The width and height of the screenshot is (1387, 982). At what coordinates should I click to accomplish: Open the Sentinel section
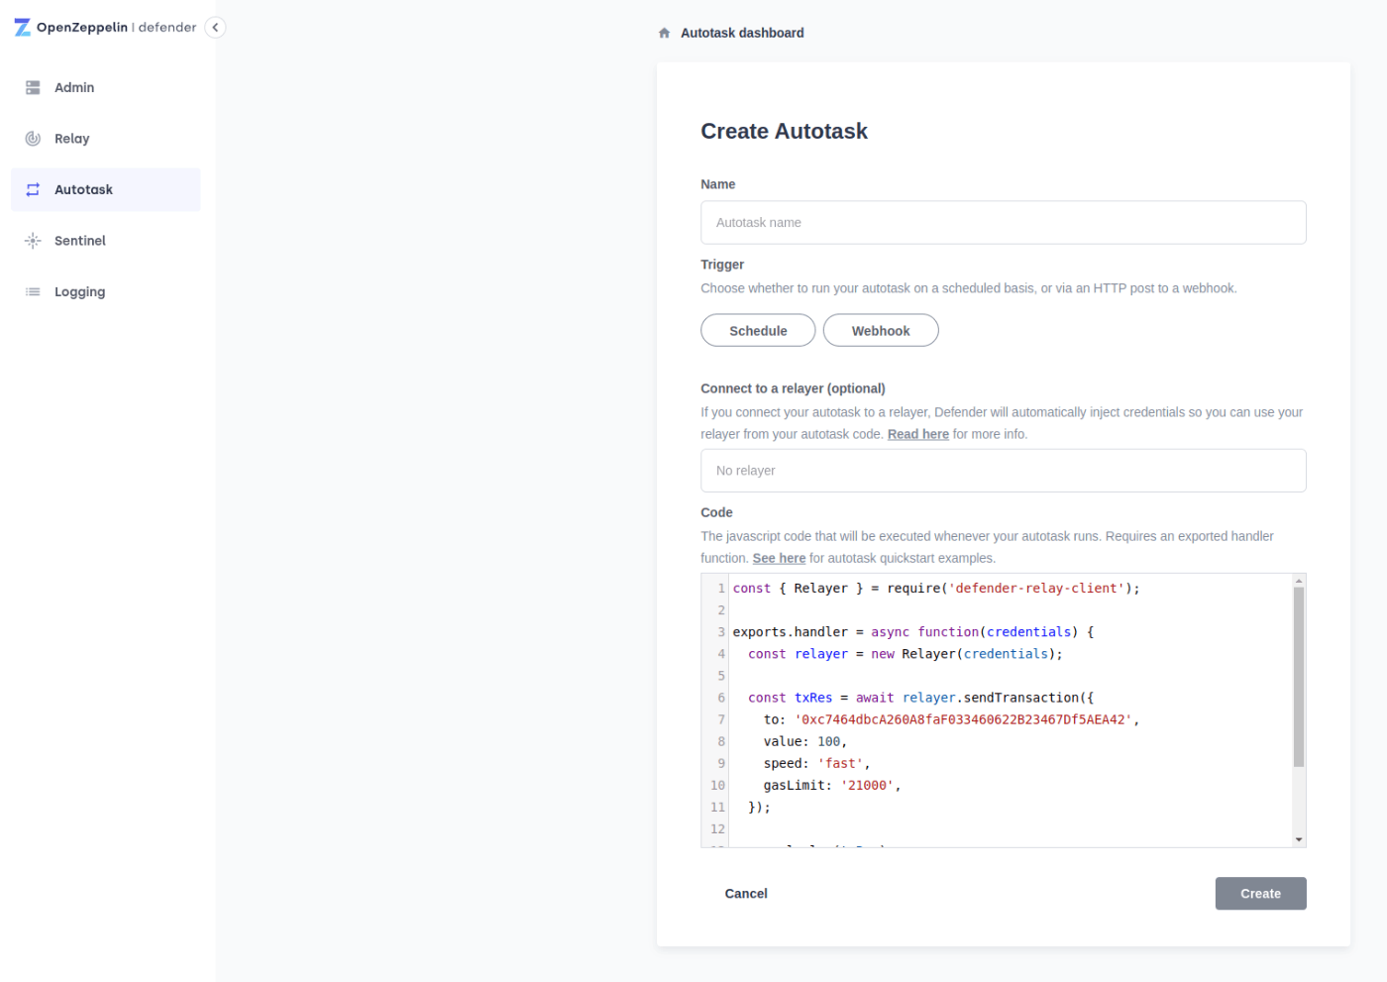(105, 241)
